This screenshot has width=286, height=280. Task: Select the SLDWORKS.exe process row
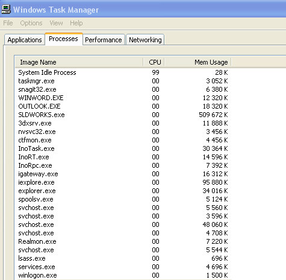coord(123,115)
